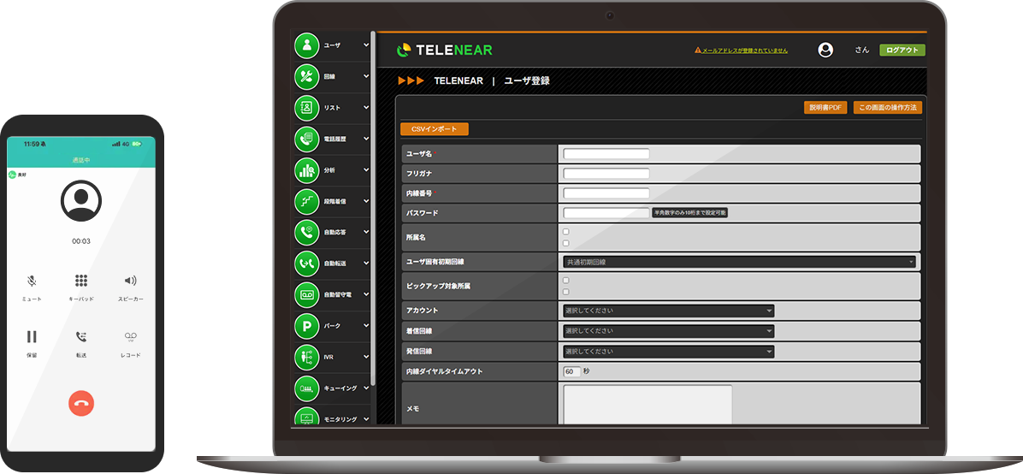The height and width of the screenshot is (474, 1023).
Task: End the call with red hang-up button
Action: [x=81, y=404]
